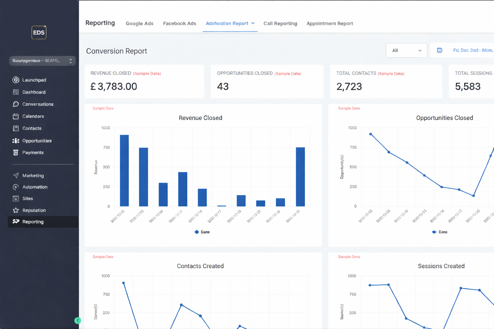This screenshot has height=329, width=494.
Task: Open the Call Reporting tab
Action: [280, 23]
